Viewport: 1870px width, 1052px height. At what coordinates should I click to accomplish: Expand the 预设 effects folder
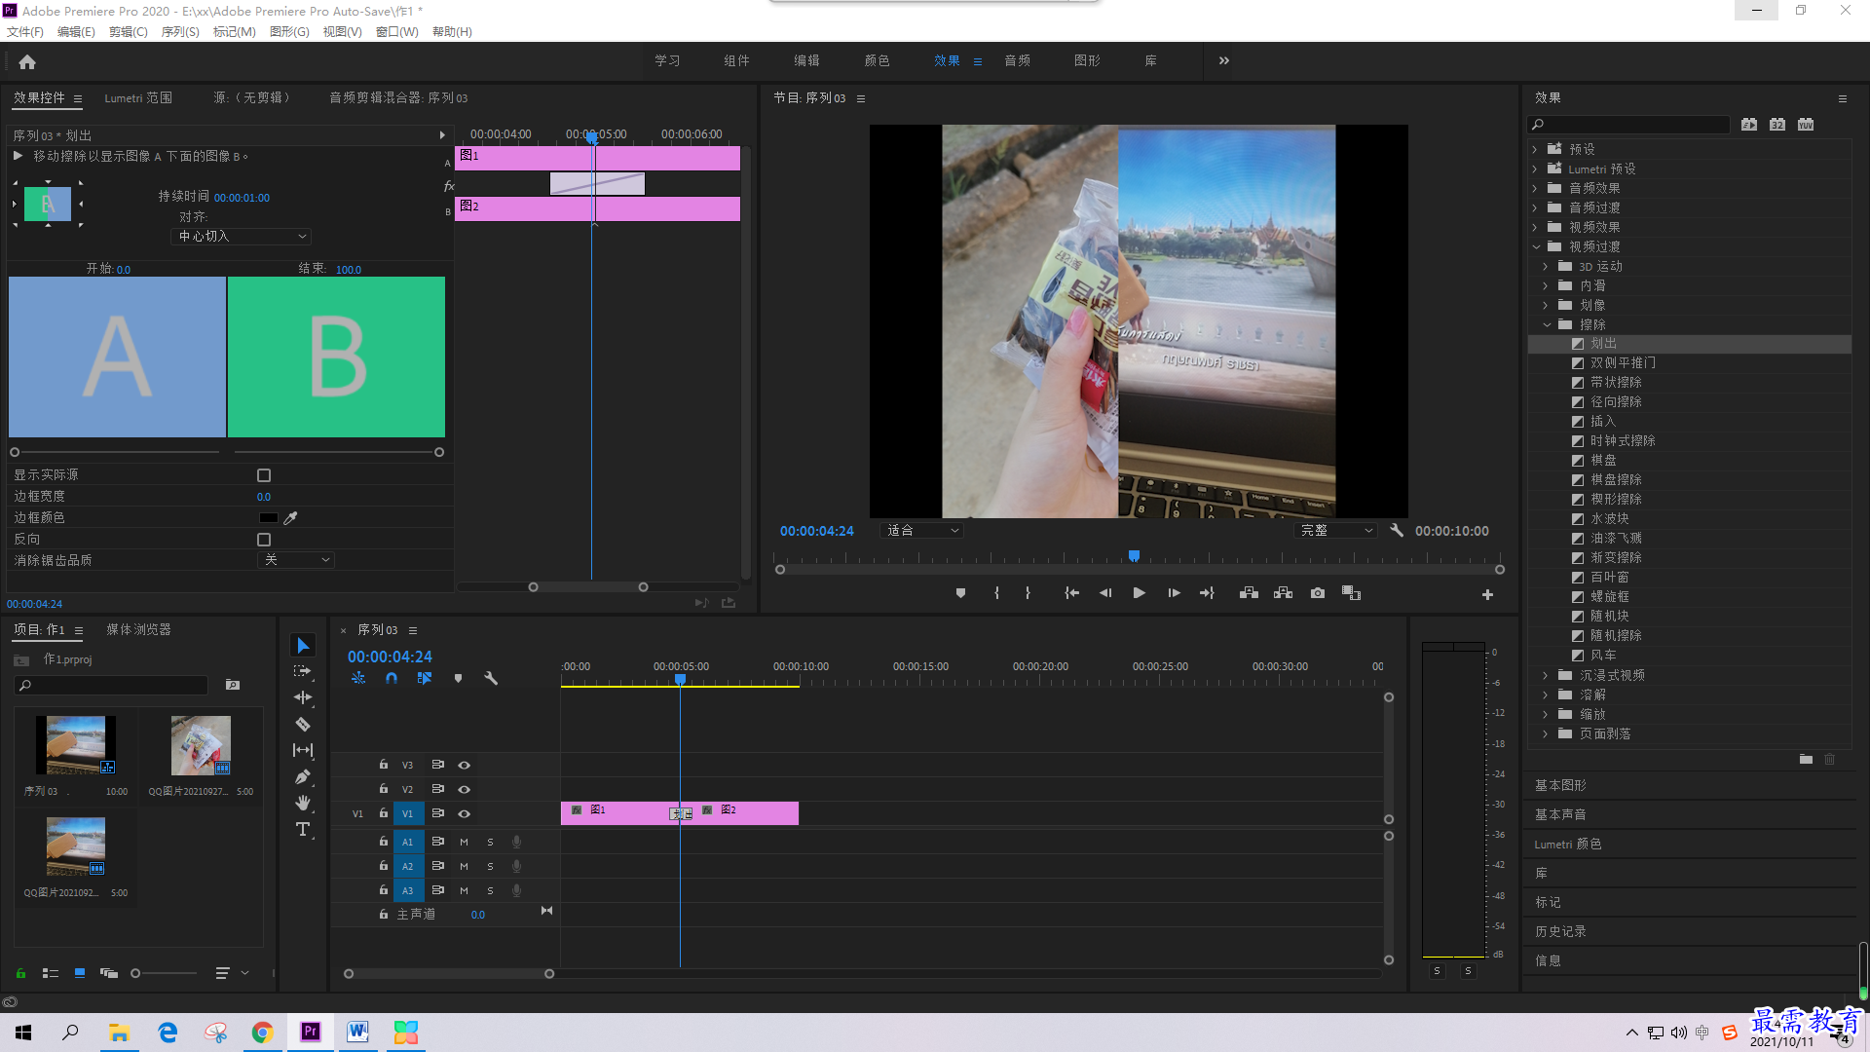click(1535, 150)
